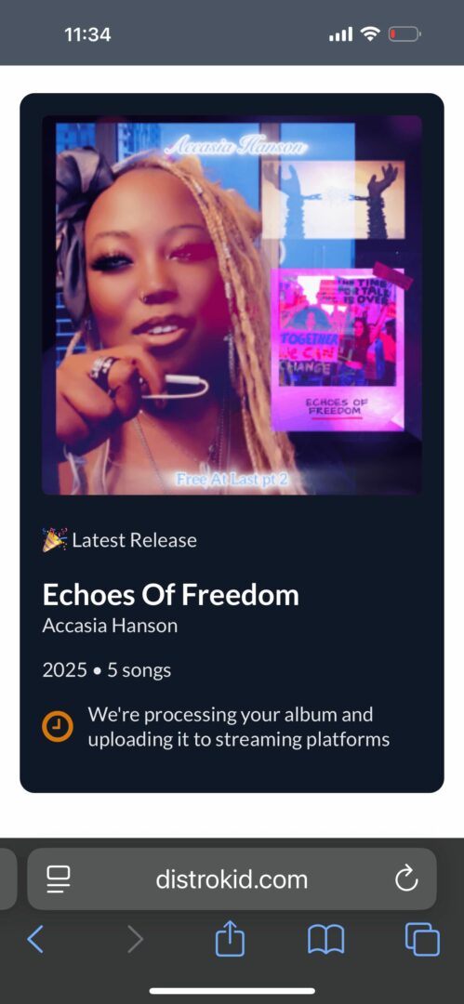Tap the Latest Release label
This screenshot has height=1004, width=464.
click(134, 540)
